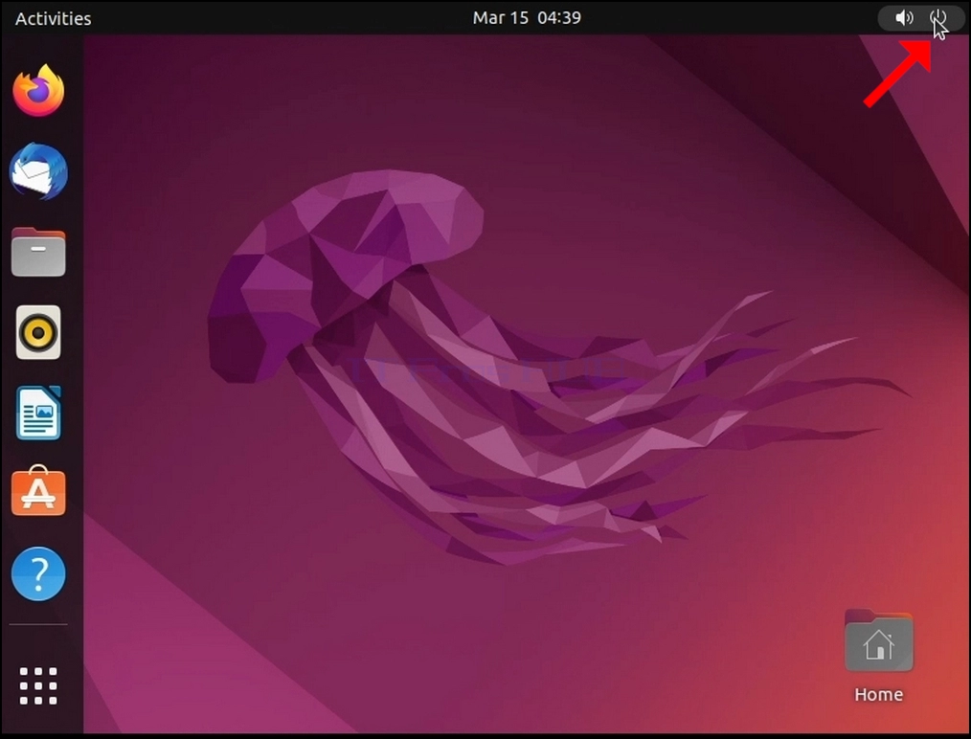The width and height of the screenshot is (971, 739).
Task: Open the Help question mark icon
Action: (38, 573)
